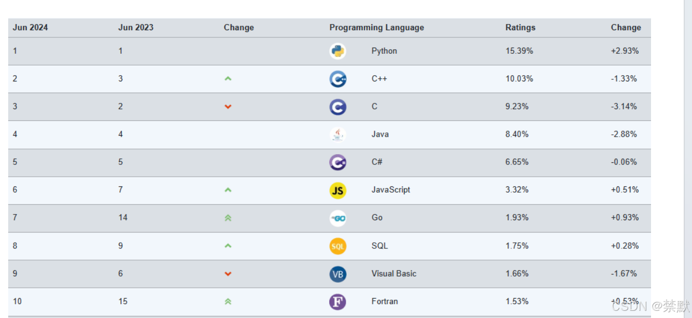
Task: Click the Jun 2024 column header
Action: pyautogui.click(x=30, y=28)
